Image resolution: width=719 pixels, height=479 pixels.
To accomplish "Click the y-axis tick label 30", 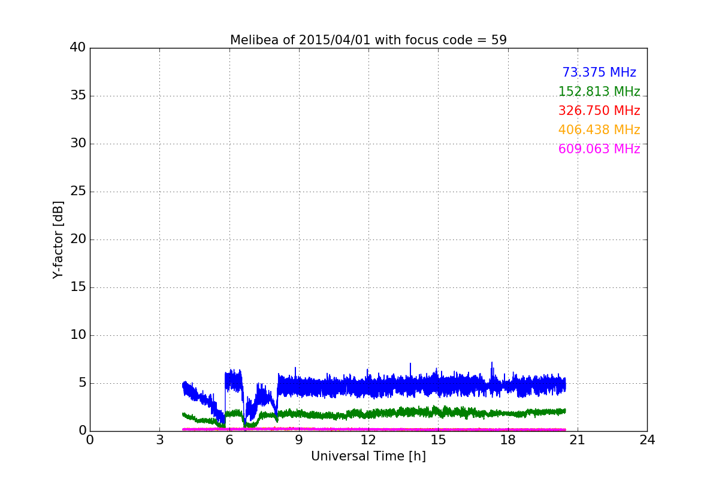I will [78, 144].
